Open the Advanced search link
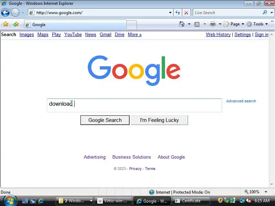 coord(241,101)
